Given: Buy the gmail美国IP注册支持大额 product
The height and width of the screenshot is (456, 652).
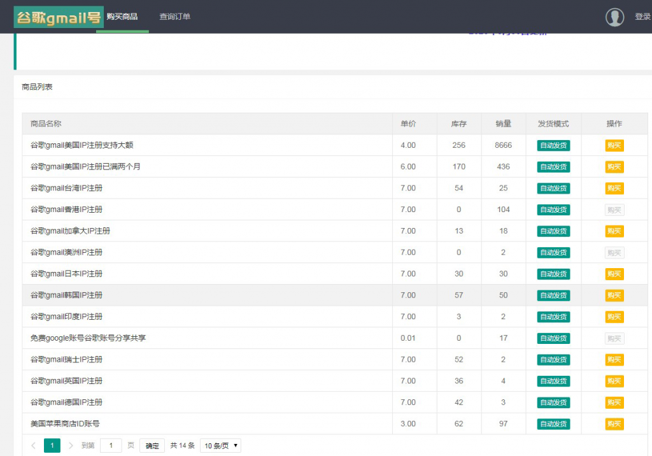Looking at the screenshot, I should pos(614,145).
